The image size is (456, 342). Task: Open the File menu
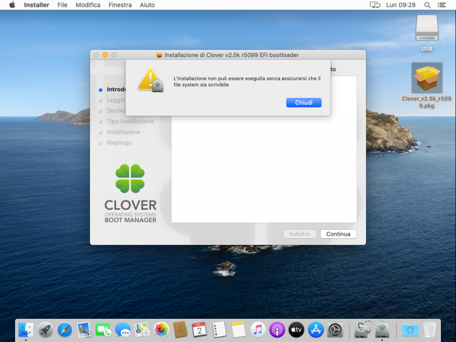62,5
